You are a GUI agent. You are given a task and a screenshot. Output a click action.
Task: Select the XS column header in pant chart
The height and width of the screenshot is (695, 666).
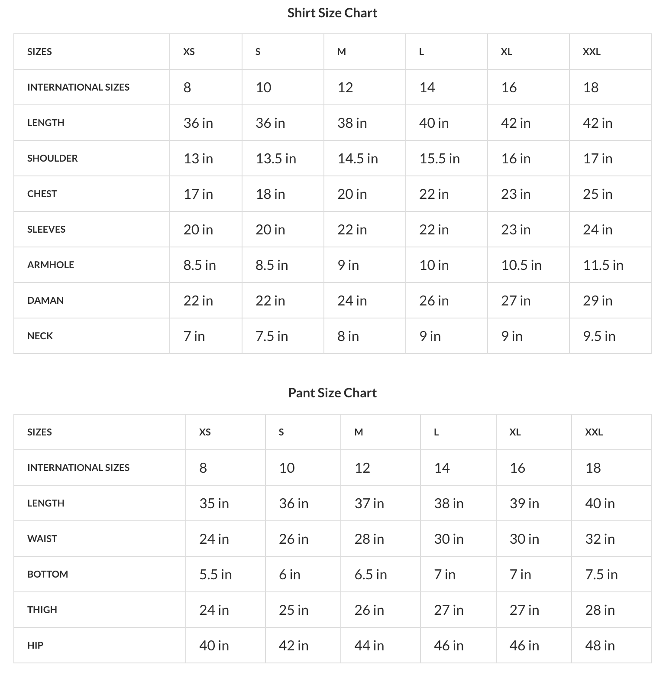[205, 432]
